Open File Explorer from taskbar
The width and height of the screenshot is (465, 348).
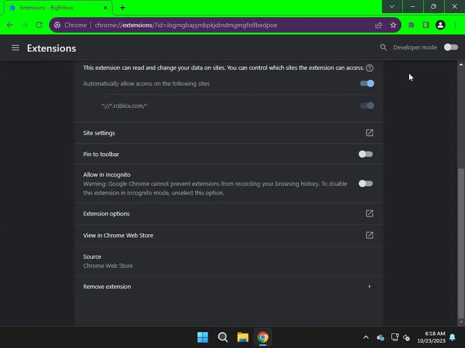243,337
